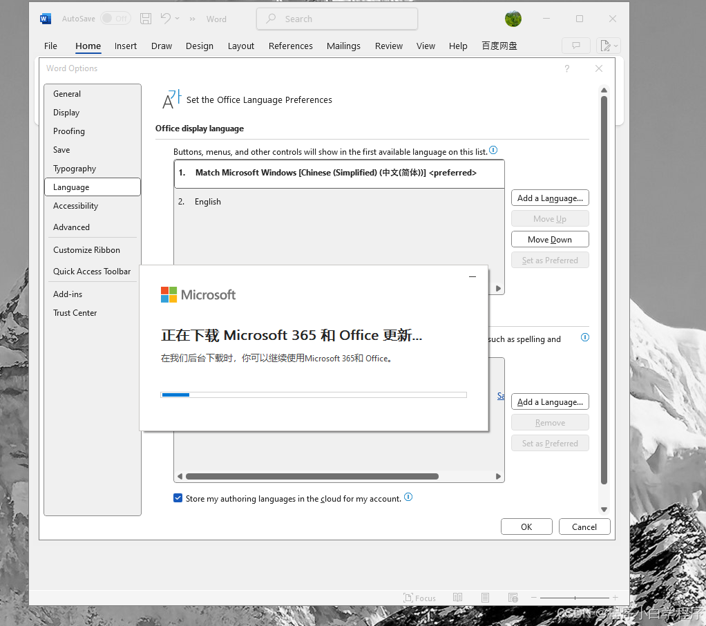Viewport: 706px width, 626px height.
Task: Switch to the Review tab
Action: (388, 46)
